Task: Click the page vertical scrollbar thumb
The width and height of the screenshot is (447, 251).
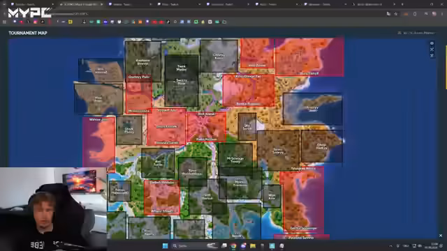Action: 446,67
